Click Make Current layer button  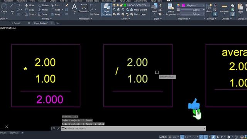pos(139,10)
